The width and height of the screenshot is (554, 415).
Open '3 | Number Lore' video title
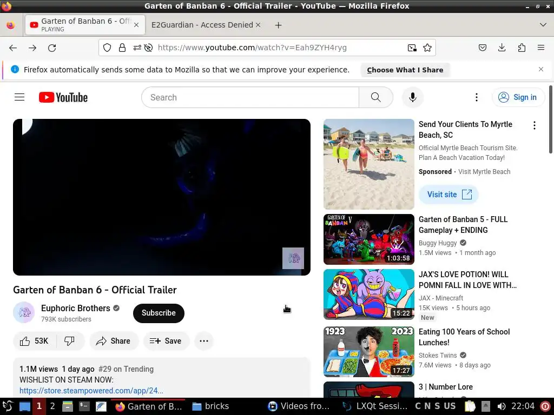tap(446, 387)
